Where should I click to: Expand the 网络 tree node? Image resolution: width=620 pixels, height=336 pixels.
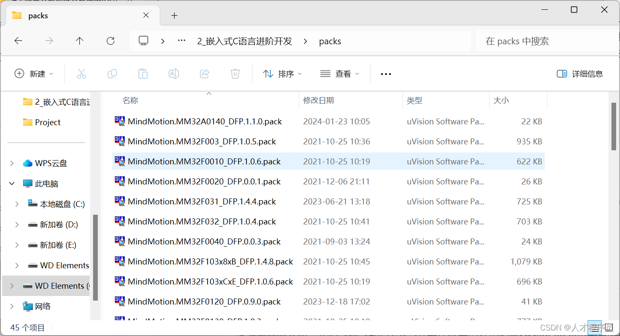[x=12, y=306]
